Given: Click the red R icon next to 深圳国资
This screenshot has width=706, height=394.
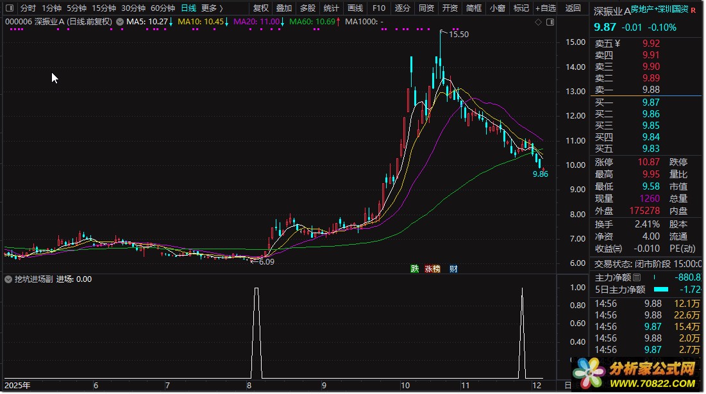Looking at the screenshot, I should click(x=693, y=10).
